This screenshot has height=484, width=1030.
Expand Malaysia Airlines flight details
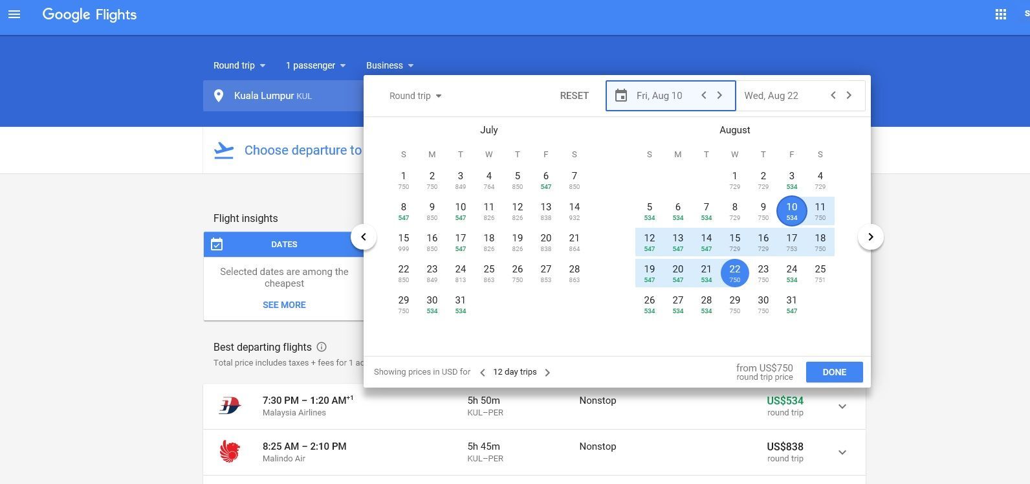click(842, 406)
